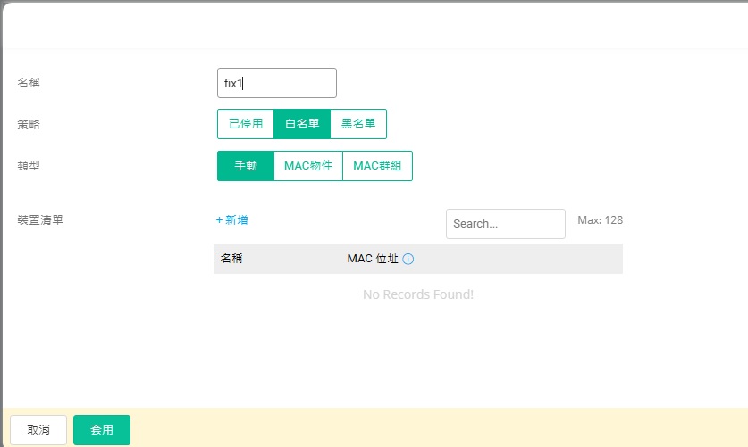Click the 策略 field label
Image resolution: width=748 pixels, height=447 pixels.
point(29,124)
